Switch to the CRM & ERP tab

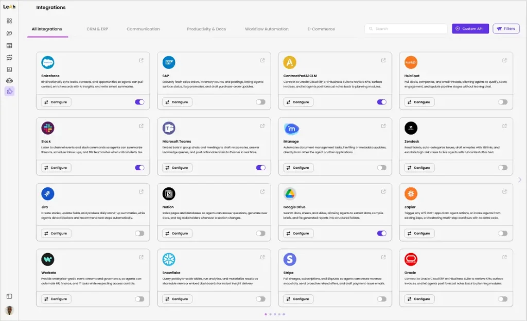pyautogui.click(x=97, y=29)
